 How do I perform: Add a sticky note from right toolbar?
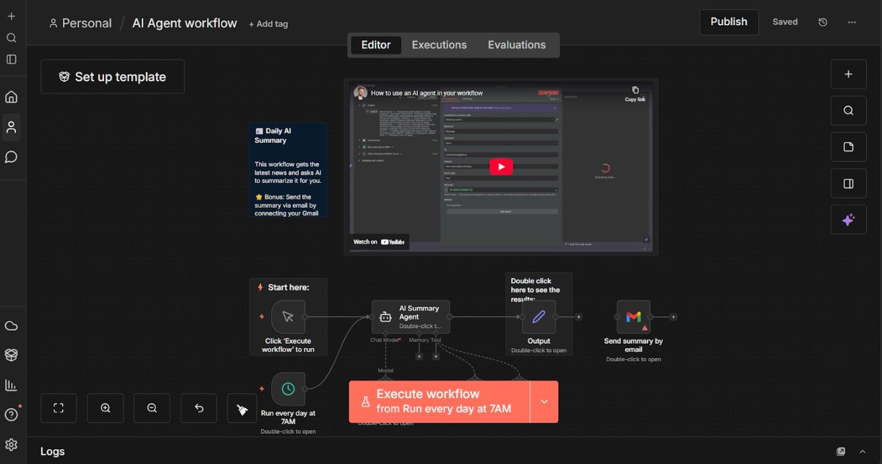[848, 147]
